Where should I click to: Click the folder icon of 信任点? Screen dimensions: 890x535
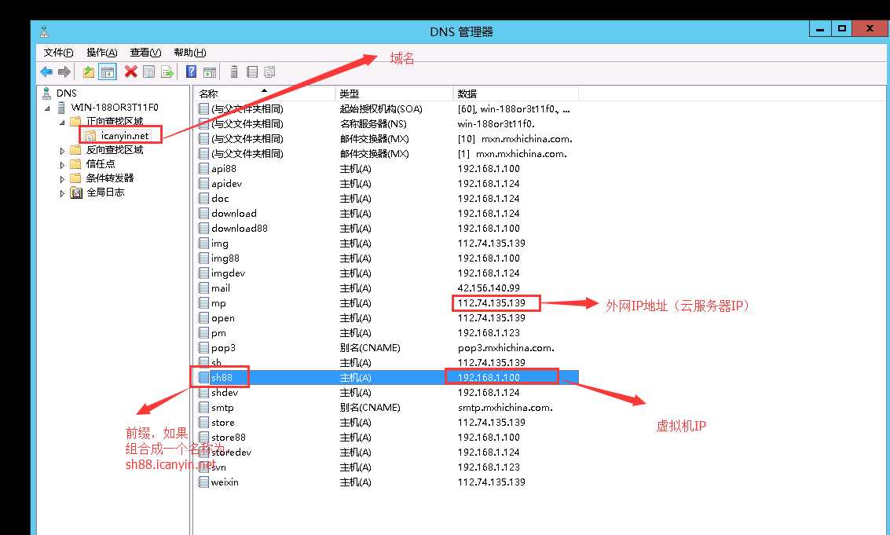click(x=76, y=164)
